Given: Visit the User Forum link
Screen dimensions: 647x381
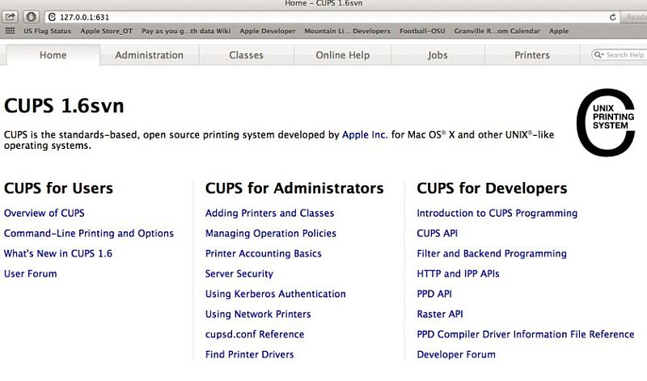Looking at the screenshot, I should tap(31, 273).
